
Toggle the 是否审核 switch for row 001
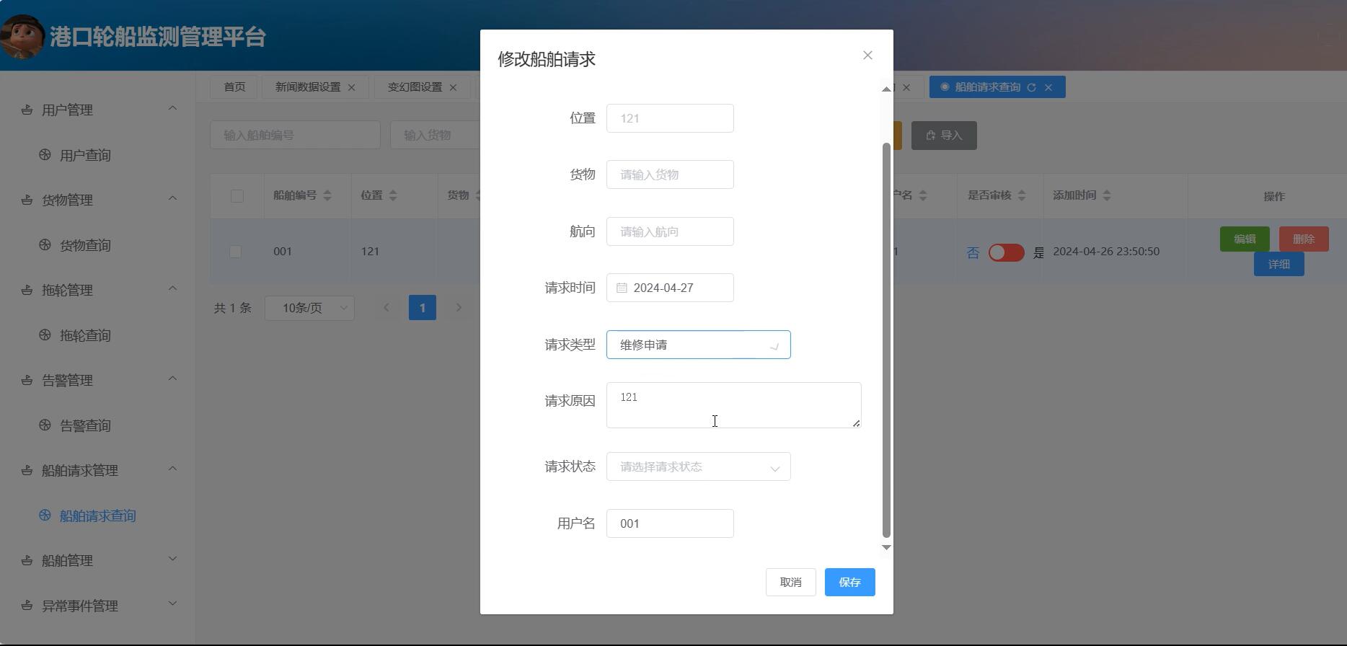click(x=1006, y=252)
